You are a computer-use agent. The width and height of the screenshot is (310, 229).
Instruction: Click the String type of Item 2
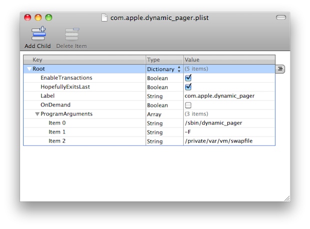[x=155, y=141]
